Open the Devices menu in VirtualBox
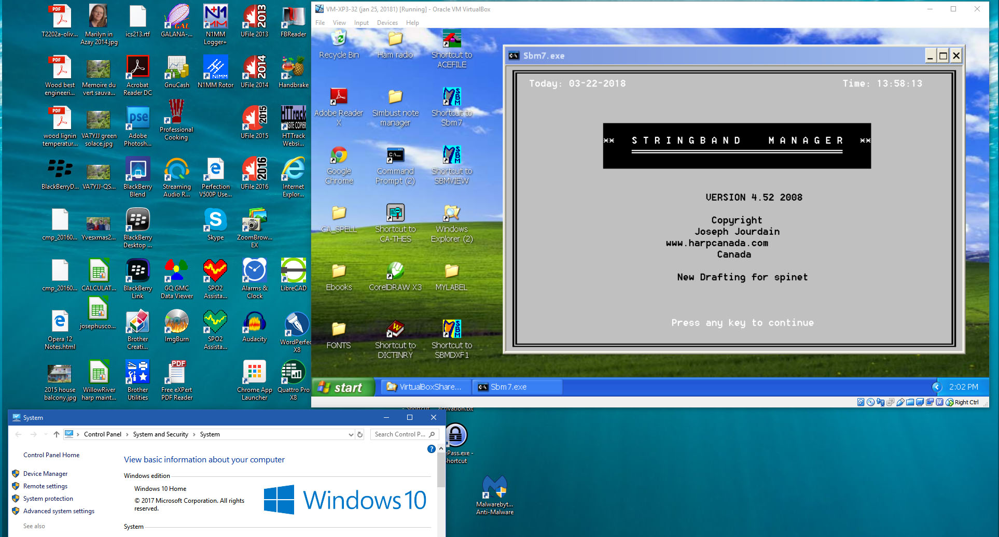The height and width of the screenshot is (537, 999). (387, 23)
